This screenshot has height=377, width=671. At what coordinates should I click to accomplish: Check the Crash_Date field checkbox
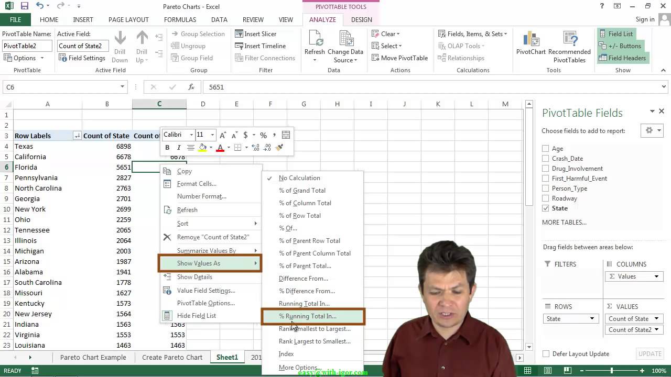546,159
